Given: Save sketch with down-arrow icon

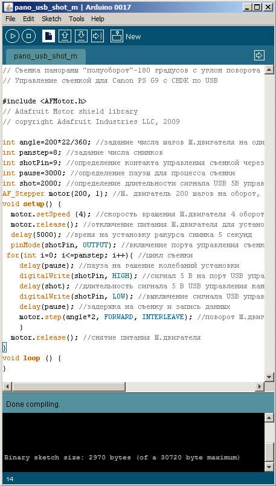Looking at the screenshot, I should [x=81, y=36].
